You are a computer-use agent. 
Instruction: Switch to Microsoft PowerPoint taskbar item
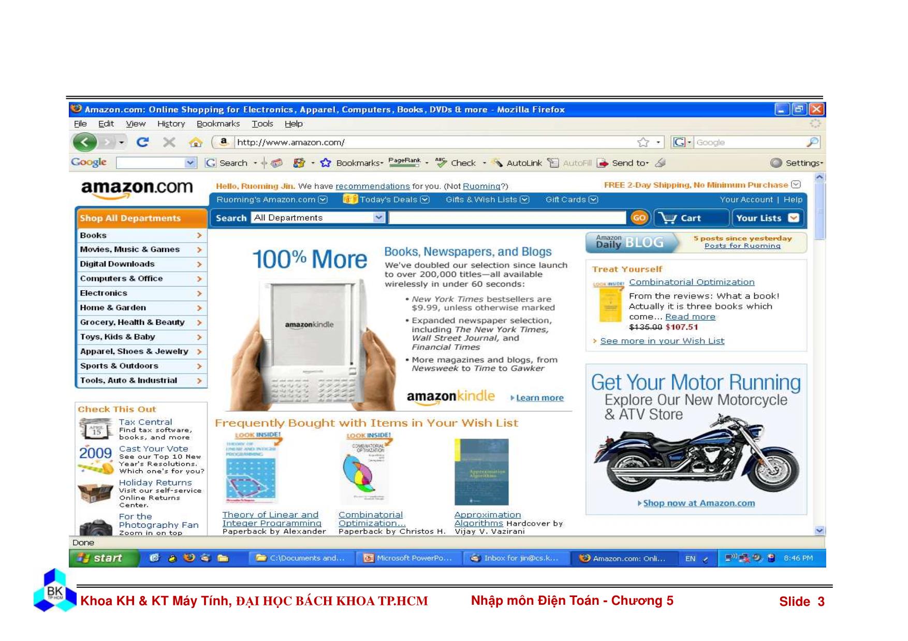[408, 558]
